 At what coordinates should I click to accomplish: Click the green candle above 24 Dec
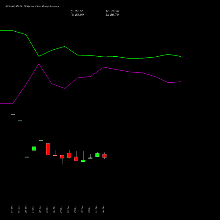tap(97, 155)
